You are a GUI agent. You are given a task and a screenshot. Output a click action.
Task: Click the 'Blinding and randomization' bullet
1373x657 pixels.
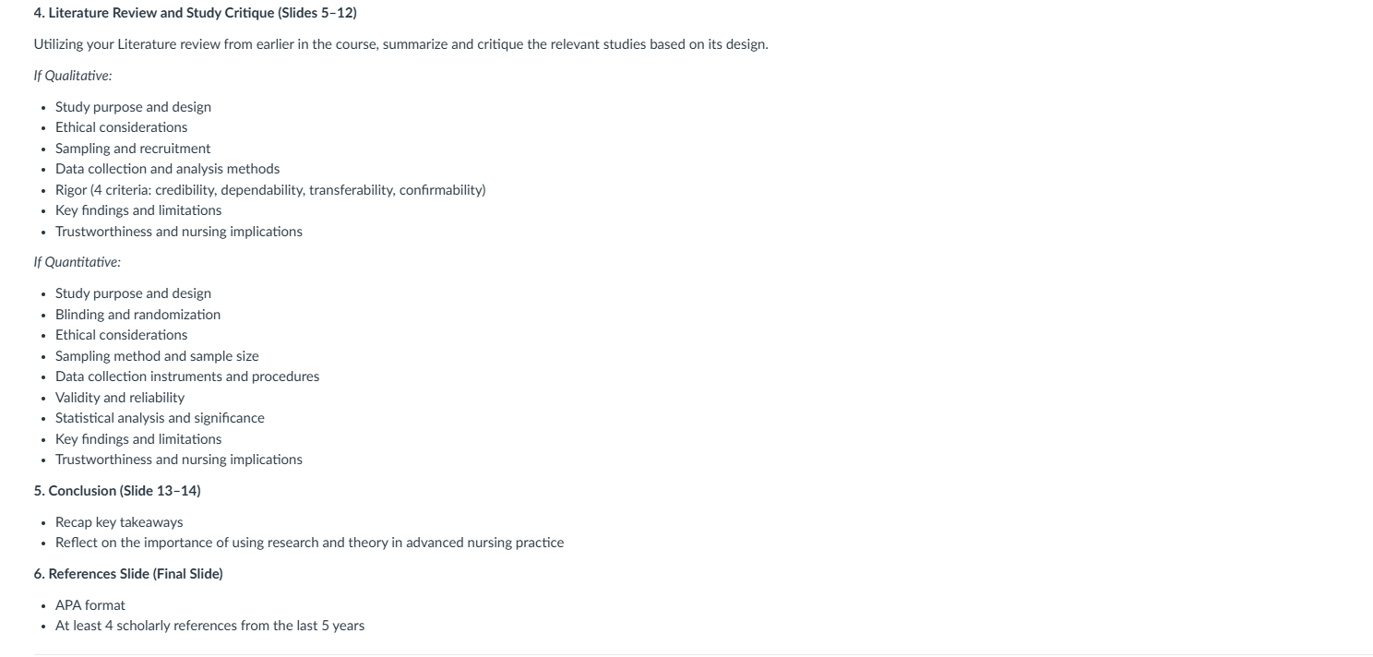tap(137, 315)
